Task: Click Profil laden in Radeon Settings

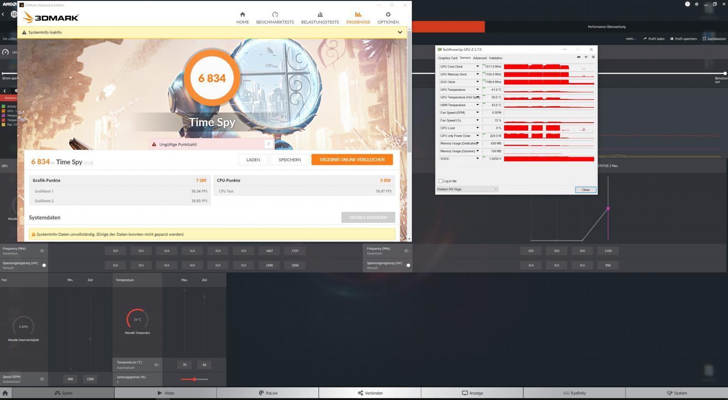Action: (x=654, y=39)
